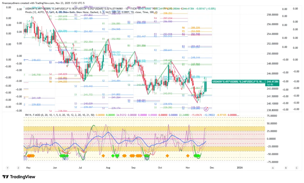Image resolution: width=304 pixels, height=183 pixels.
Task: Click the 244.41384 current price label
Action: (x=273, y=81)
